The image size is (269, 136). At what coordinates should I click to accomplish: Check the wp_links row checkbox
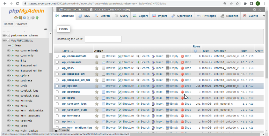(57, 68)
